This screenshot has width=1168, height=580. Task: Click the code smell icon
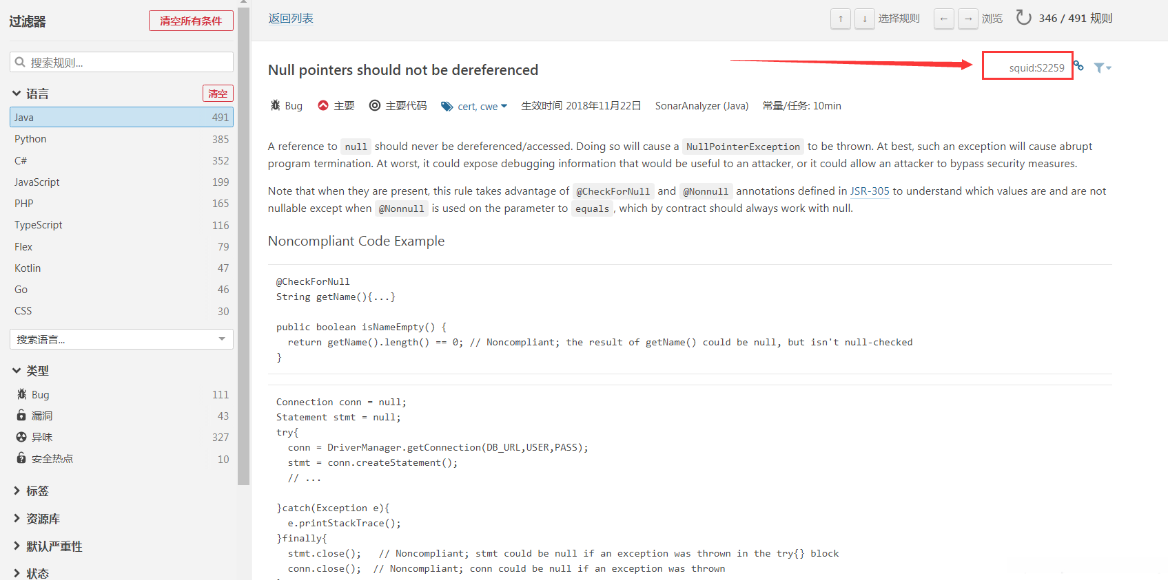21,437
